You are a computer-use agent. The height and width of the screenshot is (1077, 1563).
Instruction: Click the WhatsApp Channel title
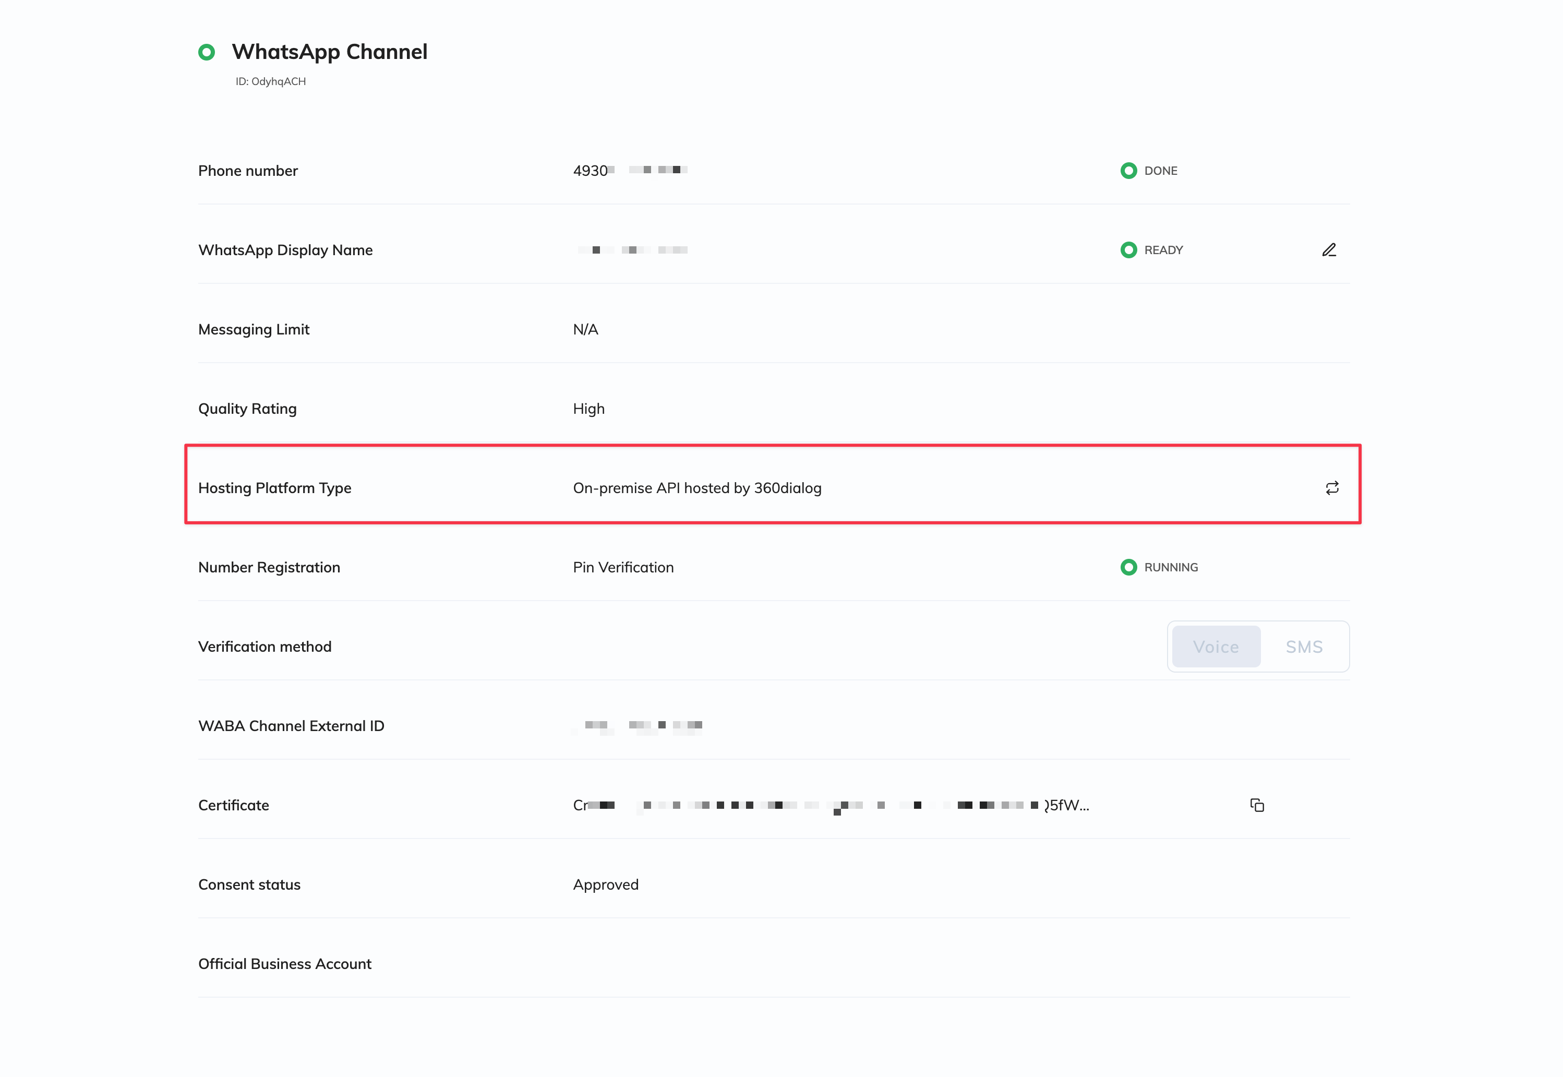pos(329,52)
